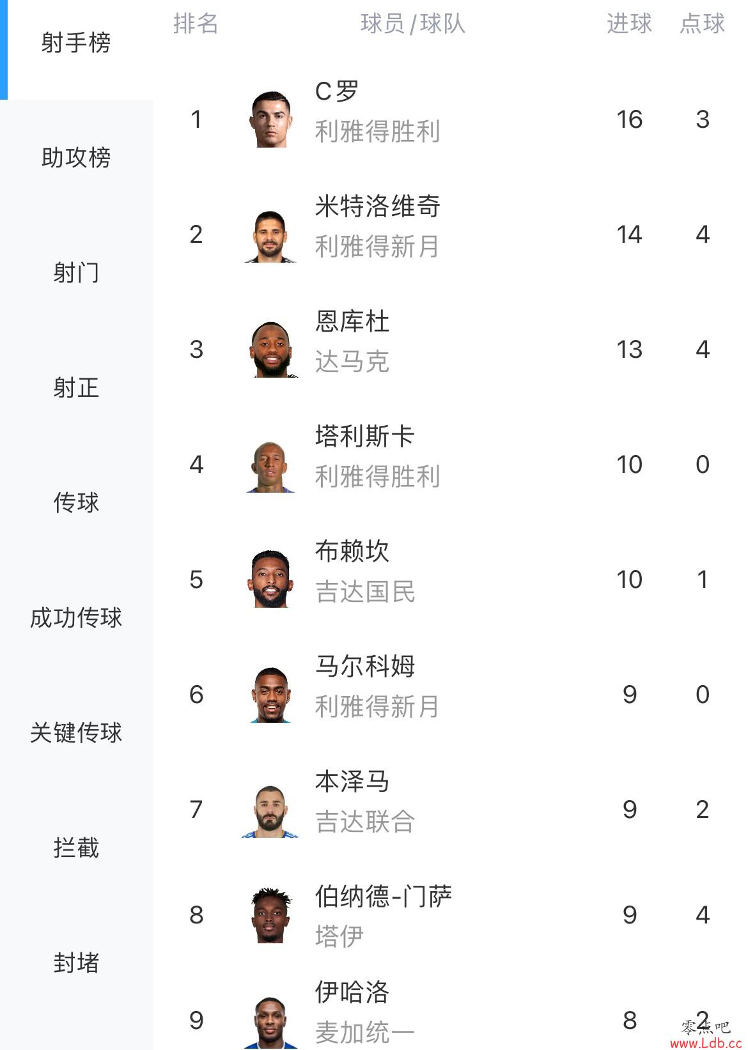Tap 布赖坎's player photo

(x=271, y=579)
